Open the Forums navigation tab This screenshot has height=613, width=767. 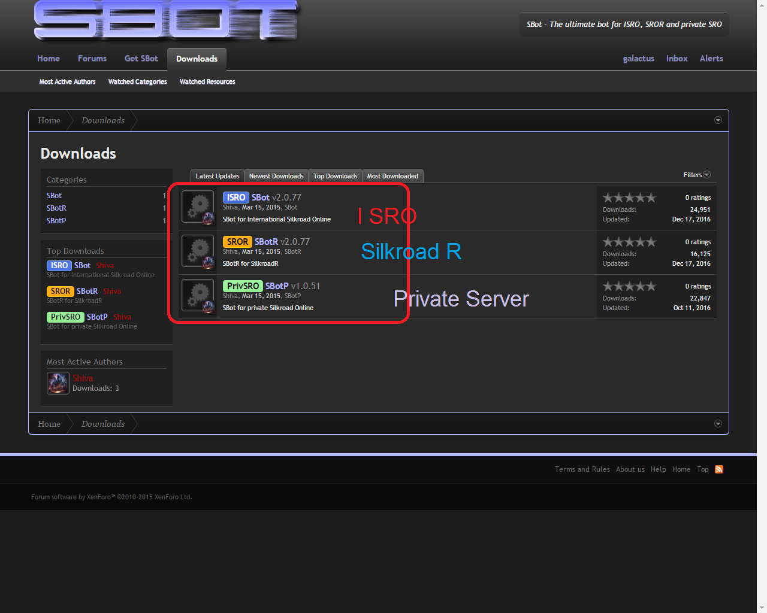(92, 59)
